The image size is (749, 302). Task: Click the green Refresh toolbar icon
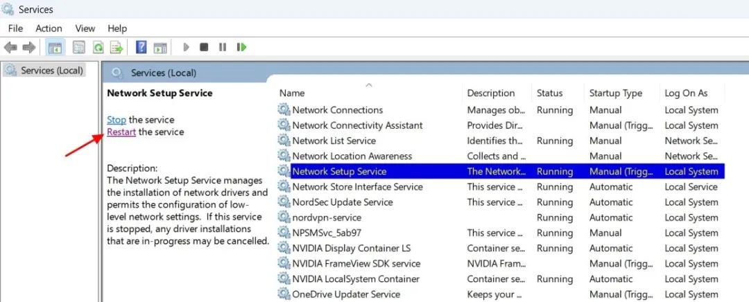click(x=98, y=48)
